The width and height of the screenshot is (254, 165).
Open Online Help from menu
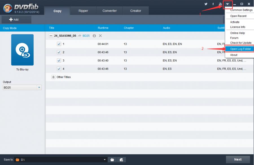pos(237,33)
